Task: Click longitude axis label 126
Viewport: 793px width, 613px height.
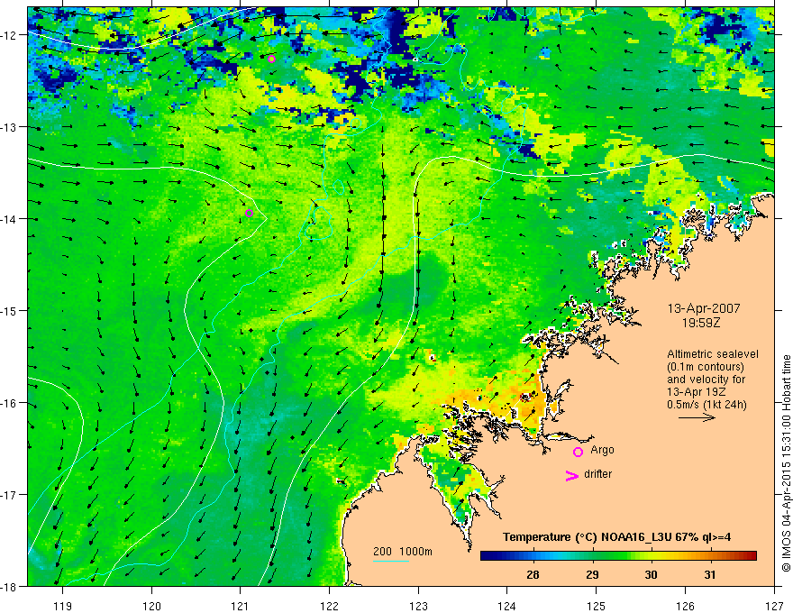Action: tap(685, 606)
